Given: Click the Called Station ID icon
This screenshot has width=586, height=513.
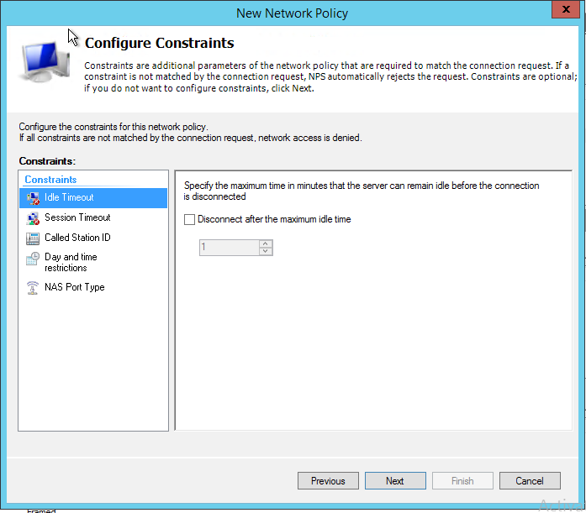Looking at the screenshot, I should [33, 238].
